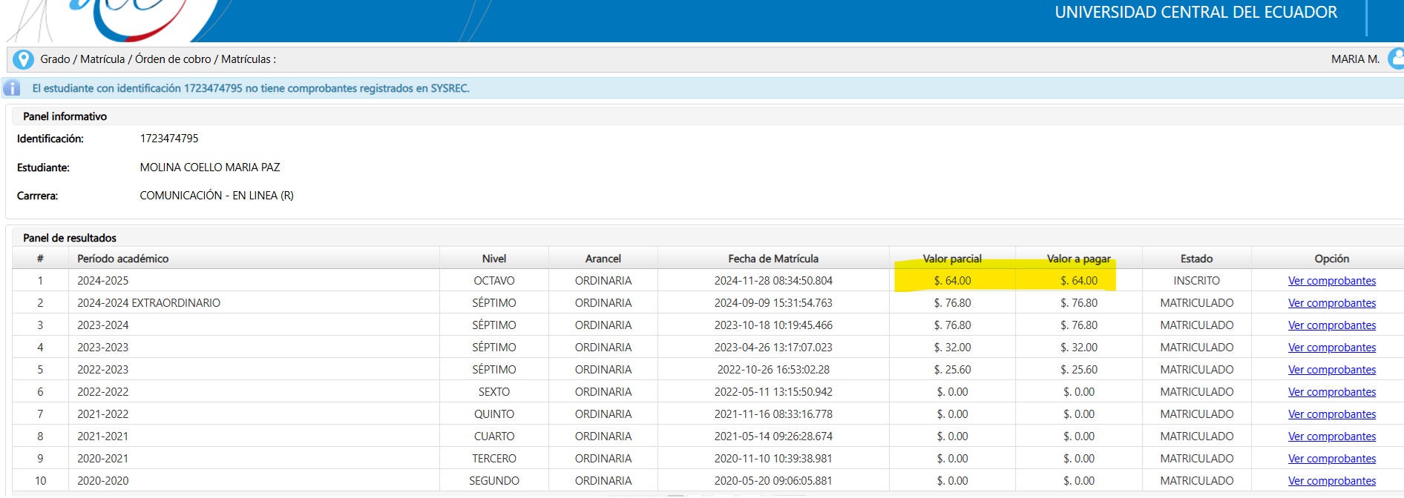Screen dimensions: 1404x498
Task: Click Valor a pagar $. 25.60 cell
Action: tap(1079, 370)
